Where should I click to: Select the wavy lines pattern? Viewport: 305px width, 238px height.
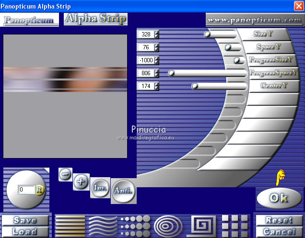click(x=103, y=226)
